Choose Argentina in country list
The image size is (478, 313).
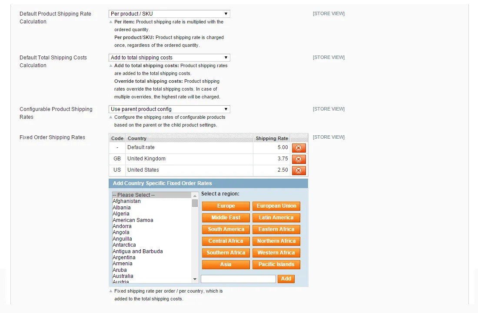152,258
